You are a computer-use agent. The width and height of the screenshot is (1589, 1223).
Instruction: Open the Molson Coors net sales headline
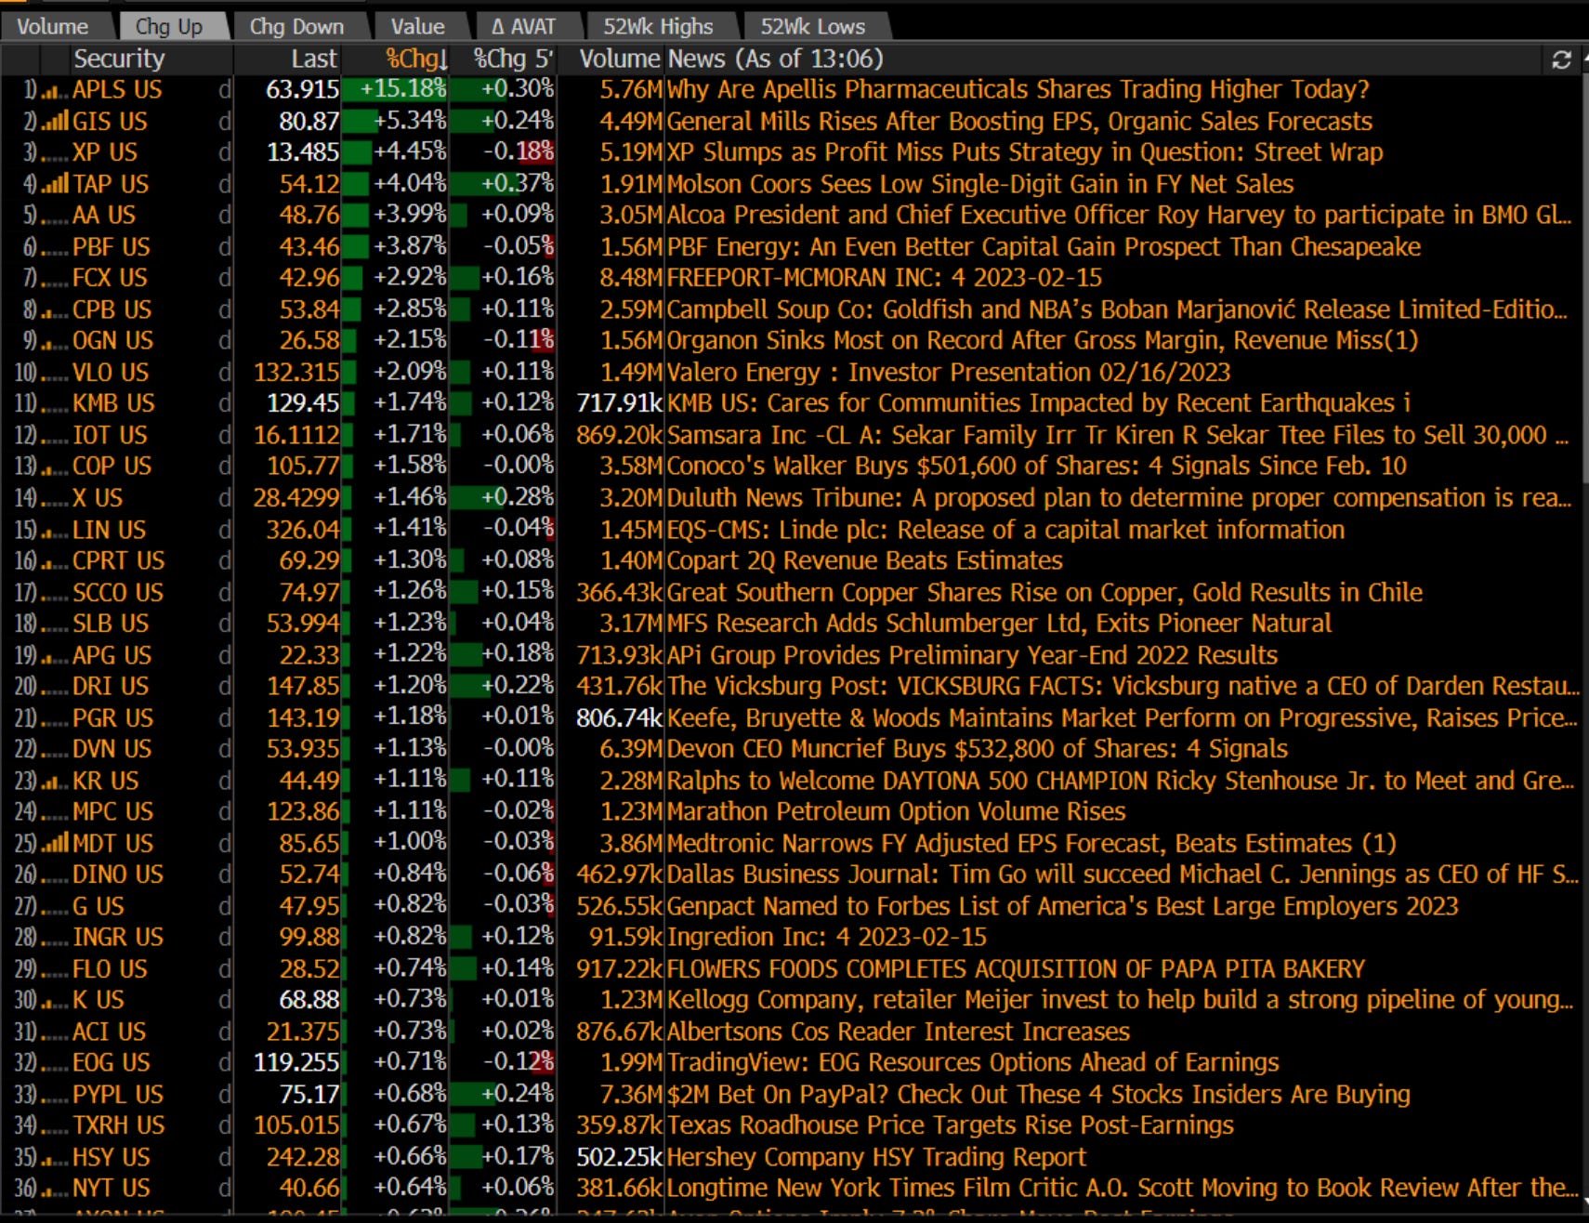[980, 184]
